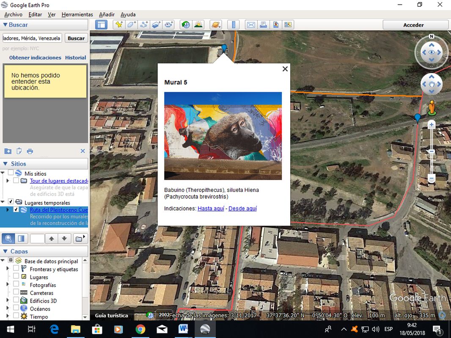The width and height of the screenshot is (451, 338).
Task: Toggle the Mis sitios checkbox
Action: (x=11, y=173)
